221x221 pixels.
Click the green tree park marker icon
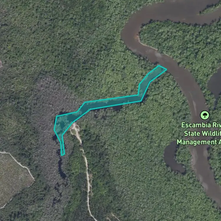click(x=205, y=115)
